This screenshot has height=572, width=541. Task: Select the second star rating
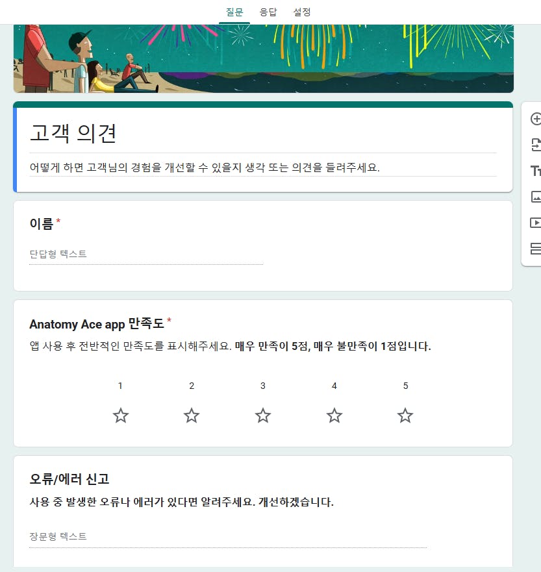[x=192, y=416]
